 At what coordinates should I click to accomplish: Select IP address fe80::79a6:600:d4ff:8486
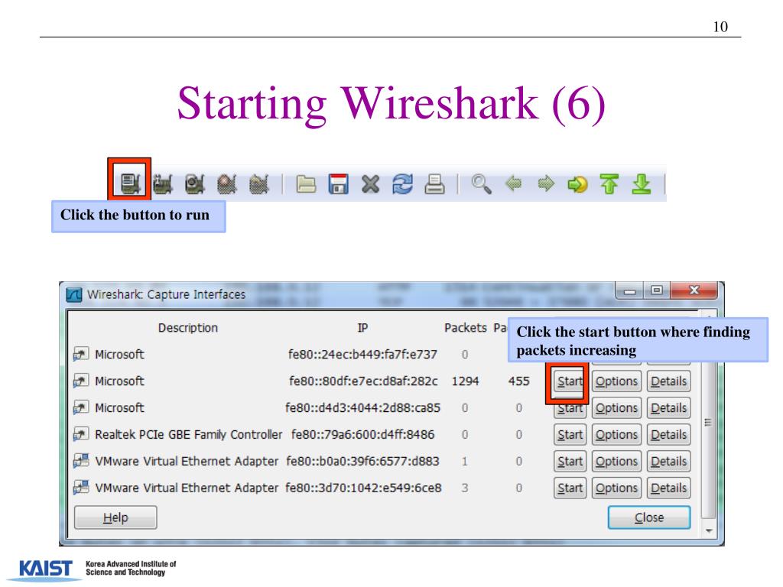coord(362,434)
